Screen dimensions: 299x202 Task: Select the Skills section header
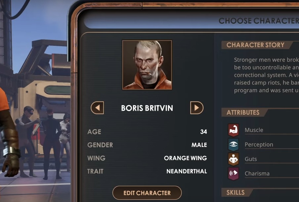(x=235, y=192)
